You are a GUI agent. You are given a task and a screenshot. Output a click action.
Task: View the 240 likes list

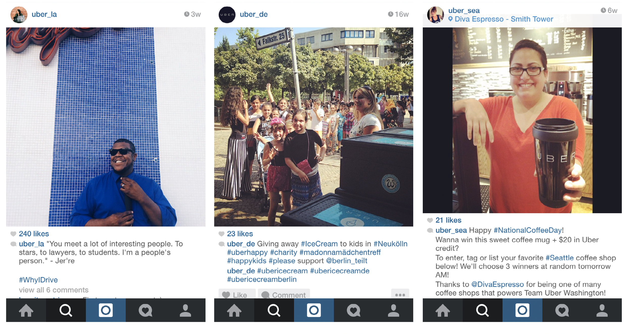pos(34,234)
